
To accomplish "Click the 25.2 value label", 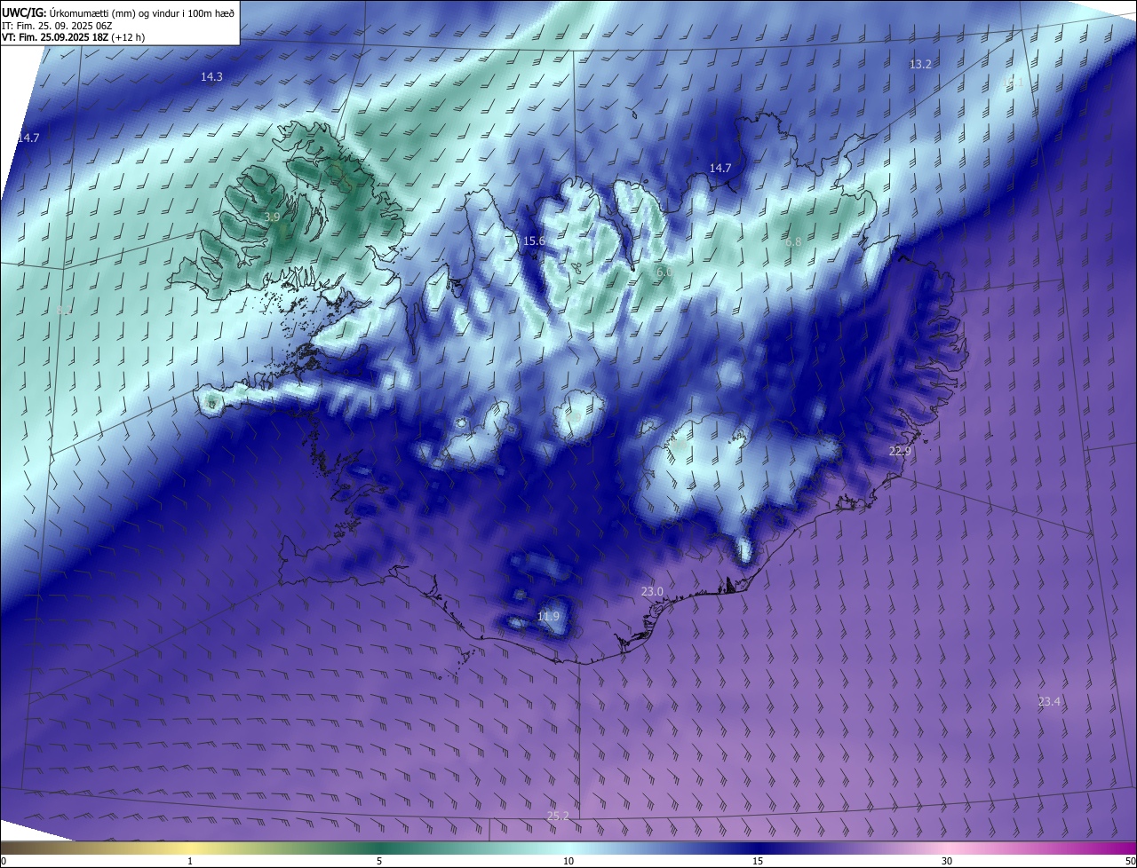I will tap(558, 816).
